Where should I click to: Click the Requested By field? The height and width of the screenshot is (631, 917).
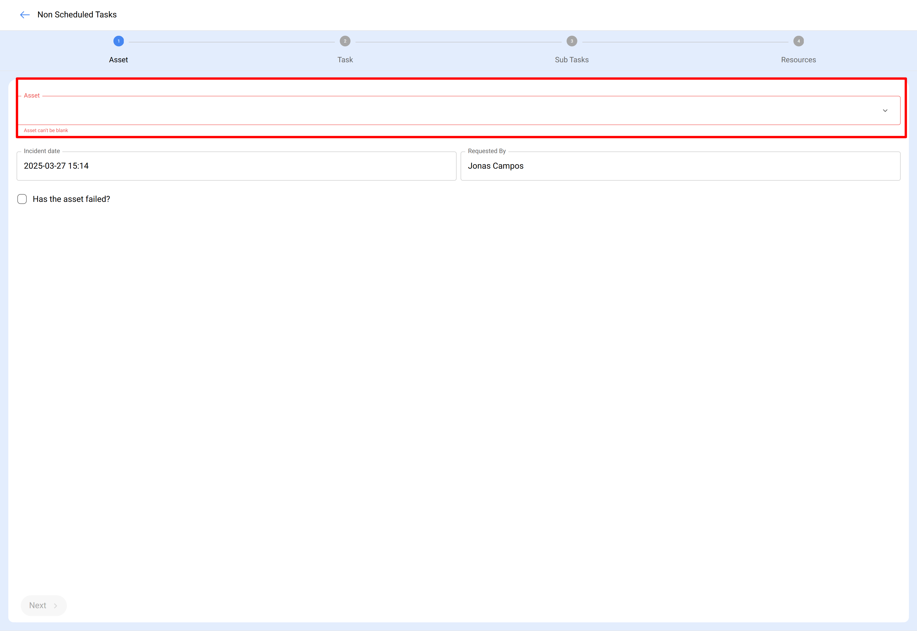[680, 166]
